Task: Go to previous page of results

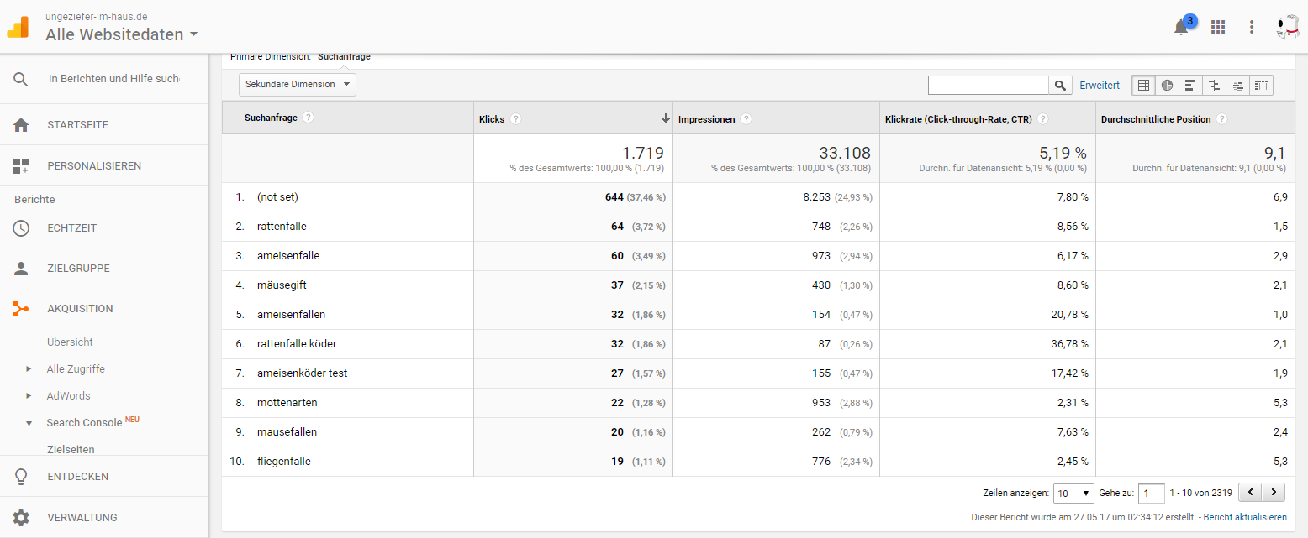Action: 1252,493
